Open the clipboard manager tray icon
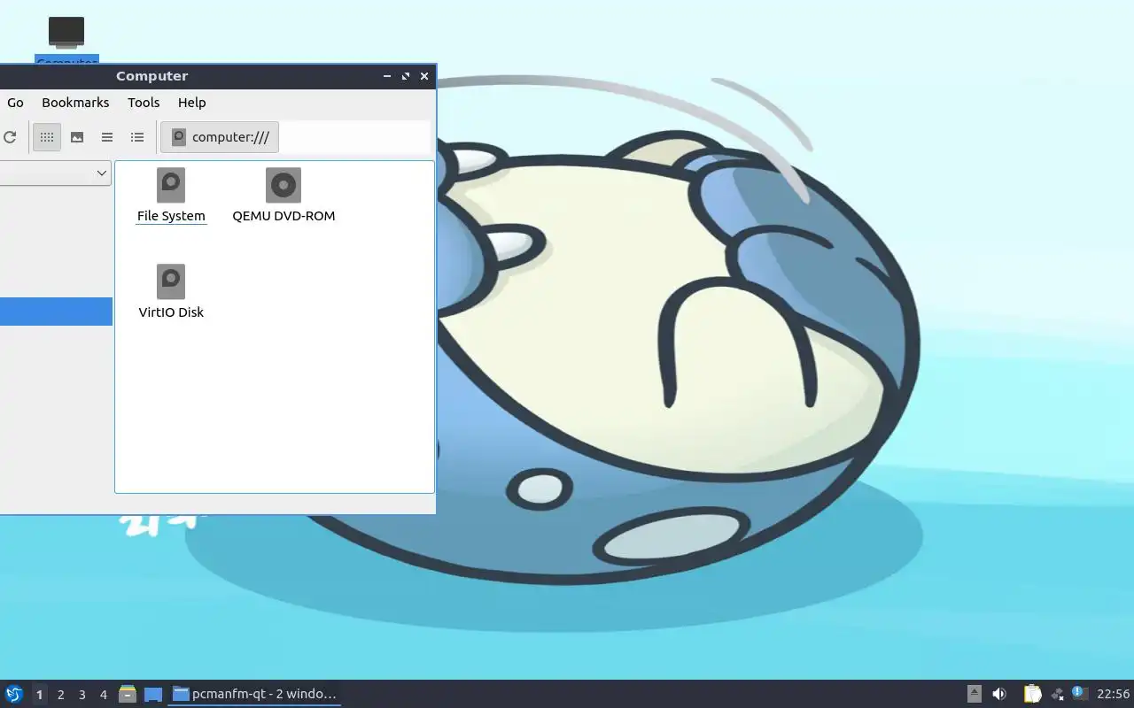 pyautogui.click(x=1032, y=694)
